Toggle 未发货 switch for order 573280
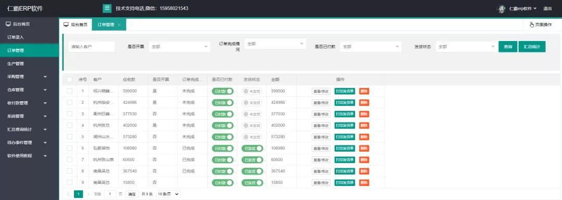Image resolution: width=562 pixels, height=200 pixels. 252,137
